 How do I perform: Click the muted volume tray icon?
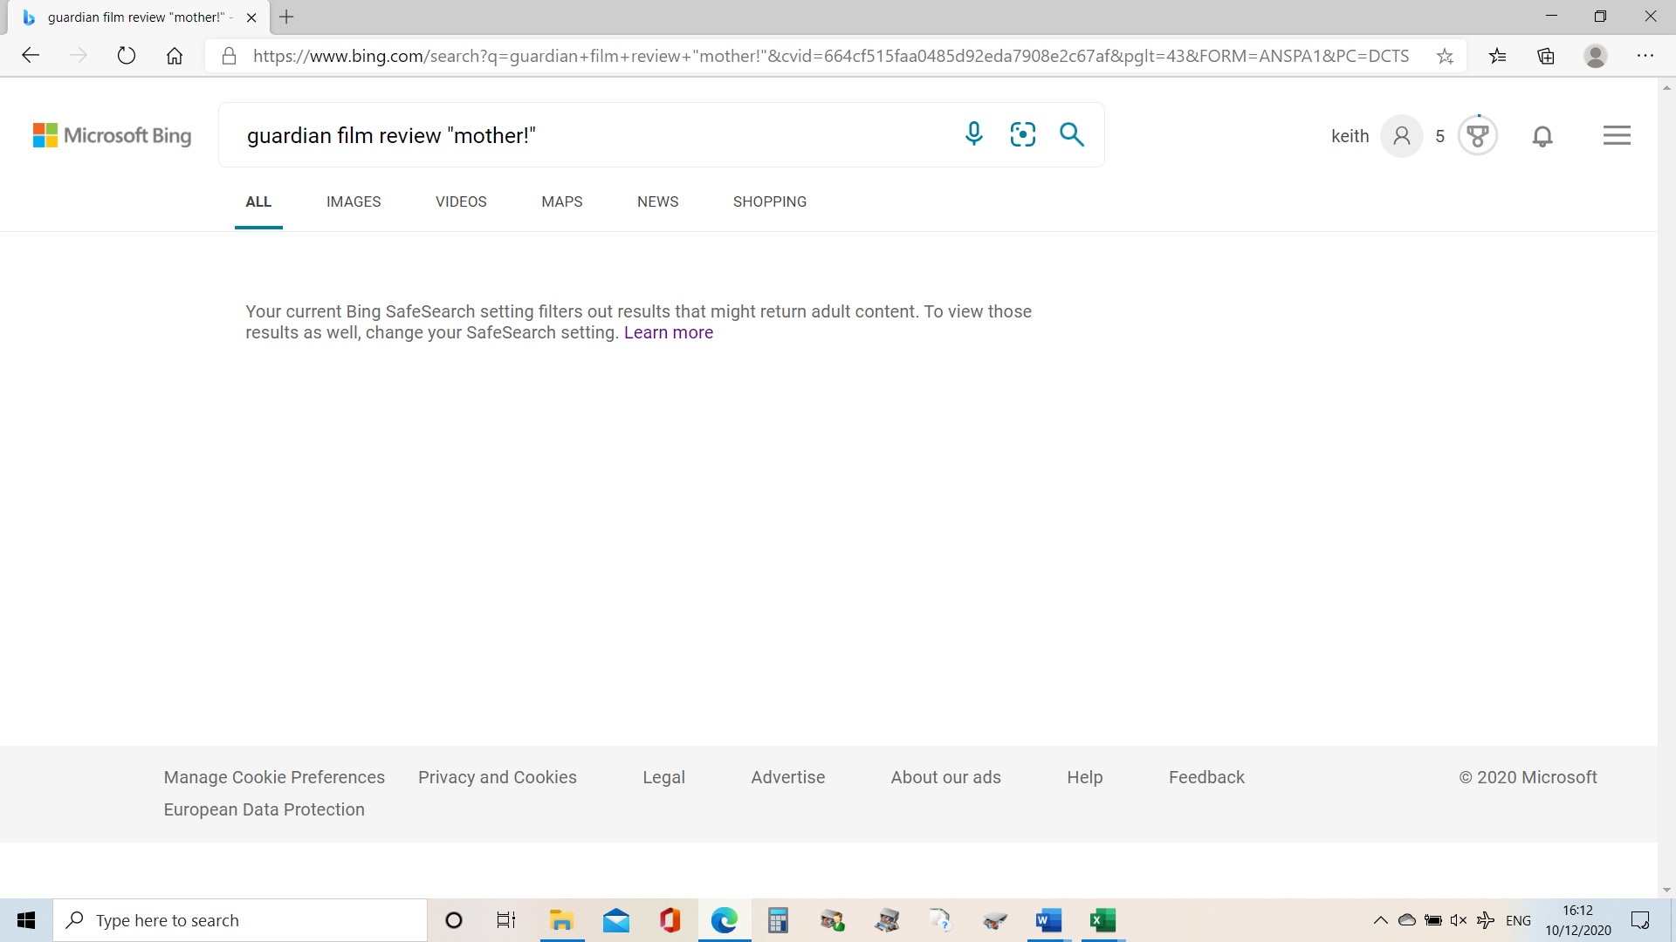click(1459, 920)
